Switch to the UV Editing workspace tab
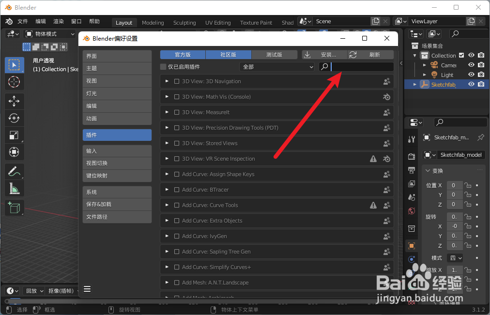Screen dimensions: 490x315 point(218,22)
